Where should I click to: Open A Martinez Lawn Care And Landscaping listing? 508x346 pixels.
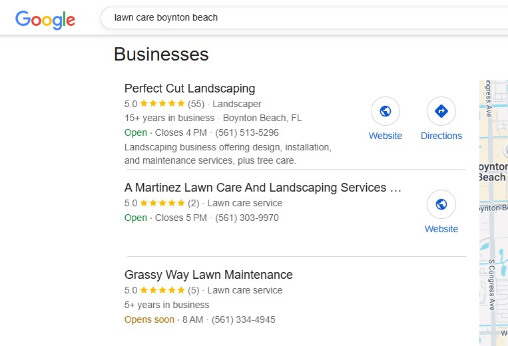click(x=263, y=188)
